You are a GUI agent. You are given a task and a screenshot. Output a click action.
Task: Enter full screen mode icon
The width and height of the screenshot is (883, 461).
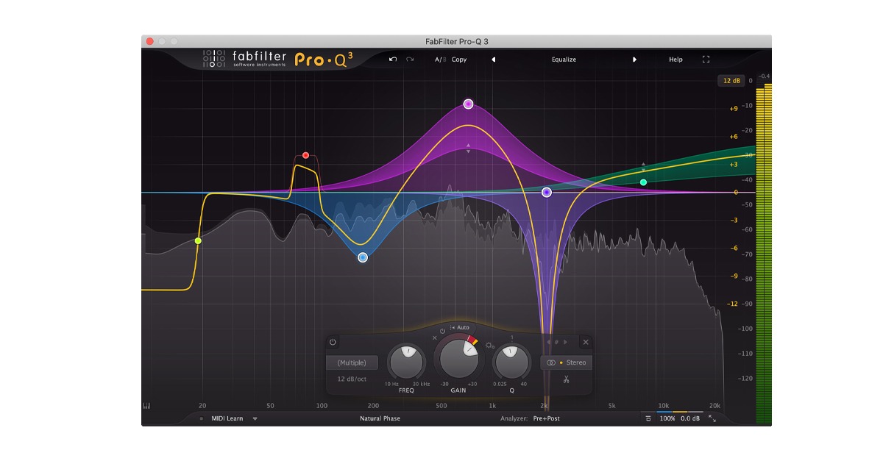click(706, 60)
